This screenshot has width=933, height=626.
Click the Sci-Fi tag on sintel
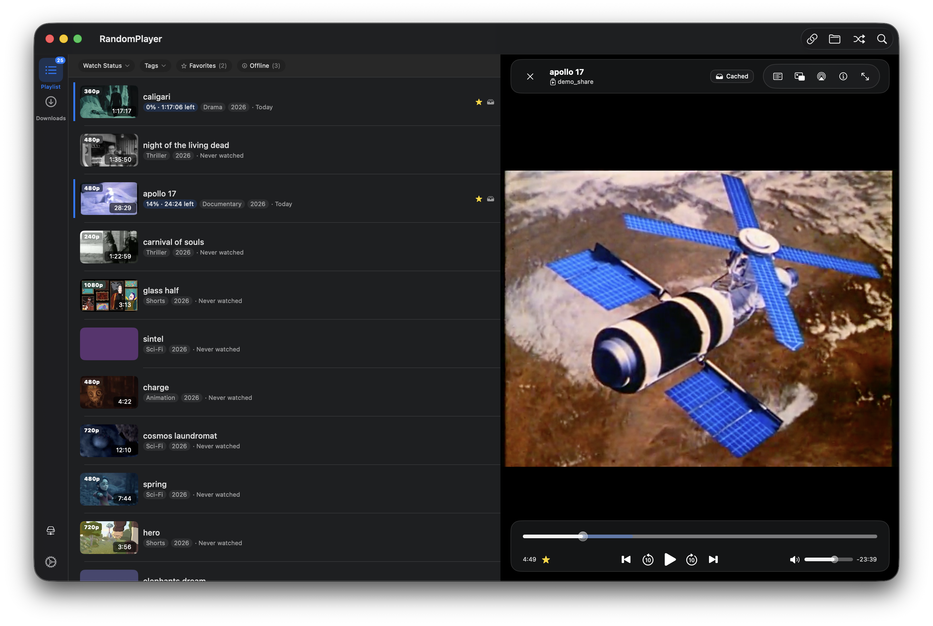coord(154,349)
